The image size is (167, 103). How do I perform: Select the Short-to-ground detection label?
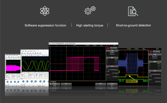tap(133, 26)
